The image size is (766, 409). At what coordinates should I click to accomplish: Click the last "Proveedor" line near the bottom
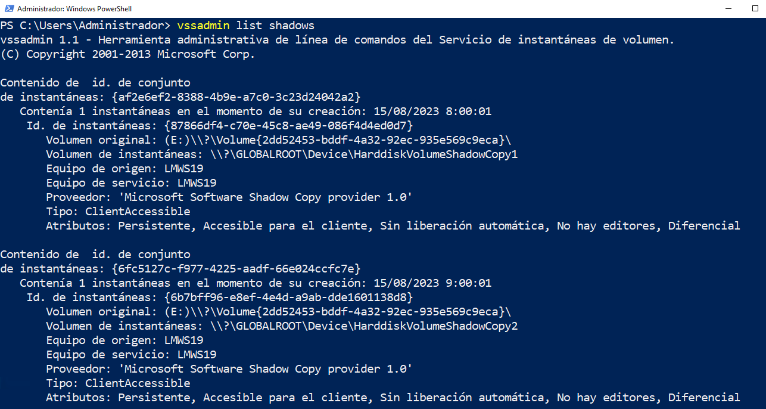point(229,369)
